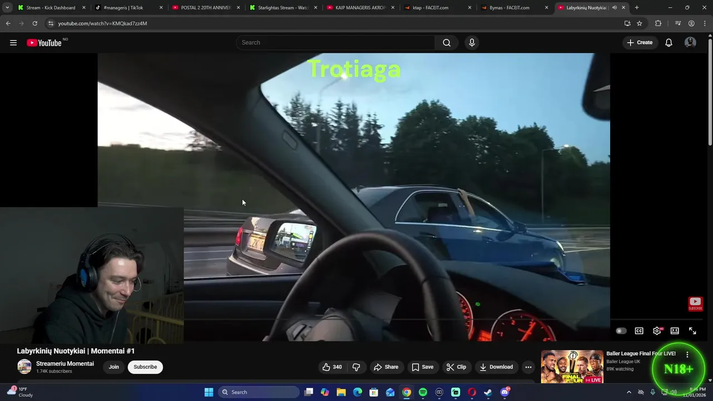This screenshot has width=713, height=401.
Task: Click the address bar URL
Action: tap(102, 23)
